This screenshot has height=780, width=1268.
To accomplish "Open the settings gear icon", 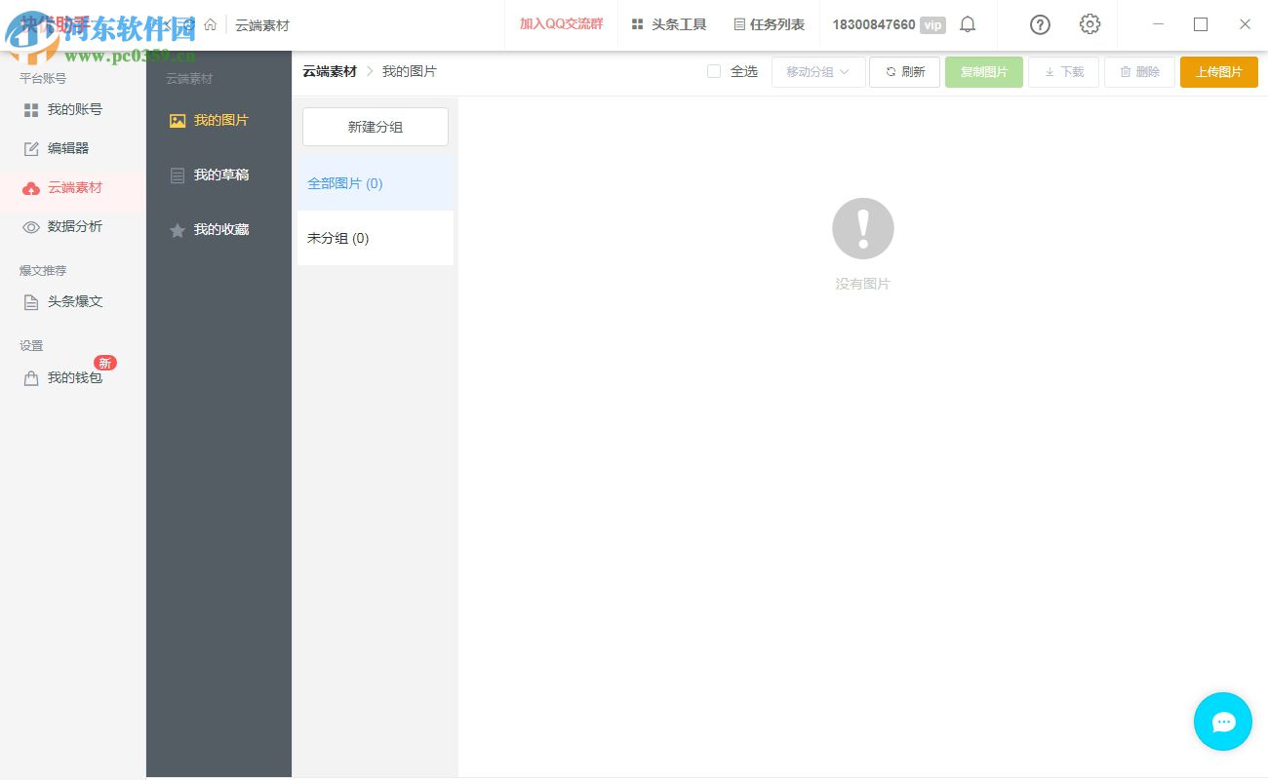I will [1090, 24].
